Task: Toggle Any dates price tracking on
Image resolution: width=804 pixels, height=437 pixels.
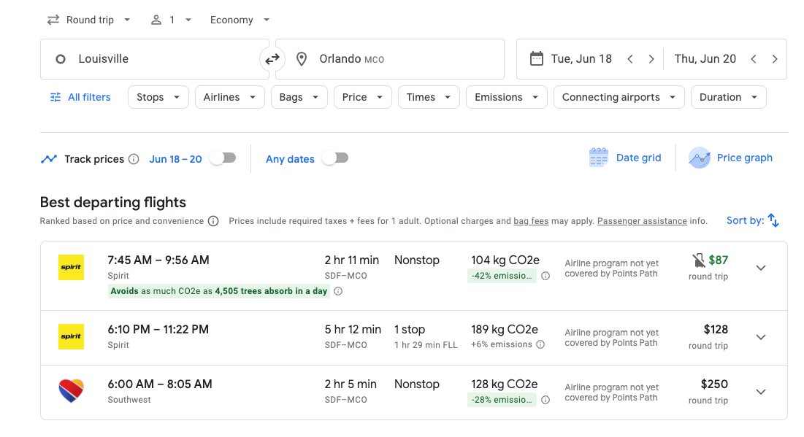Action: [x=335, y=158]
